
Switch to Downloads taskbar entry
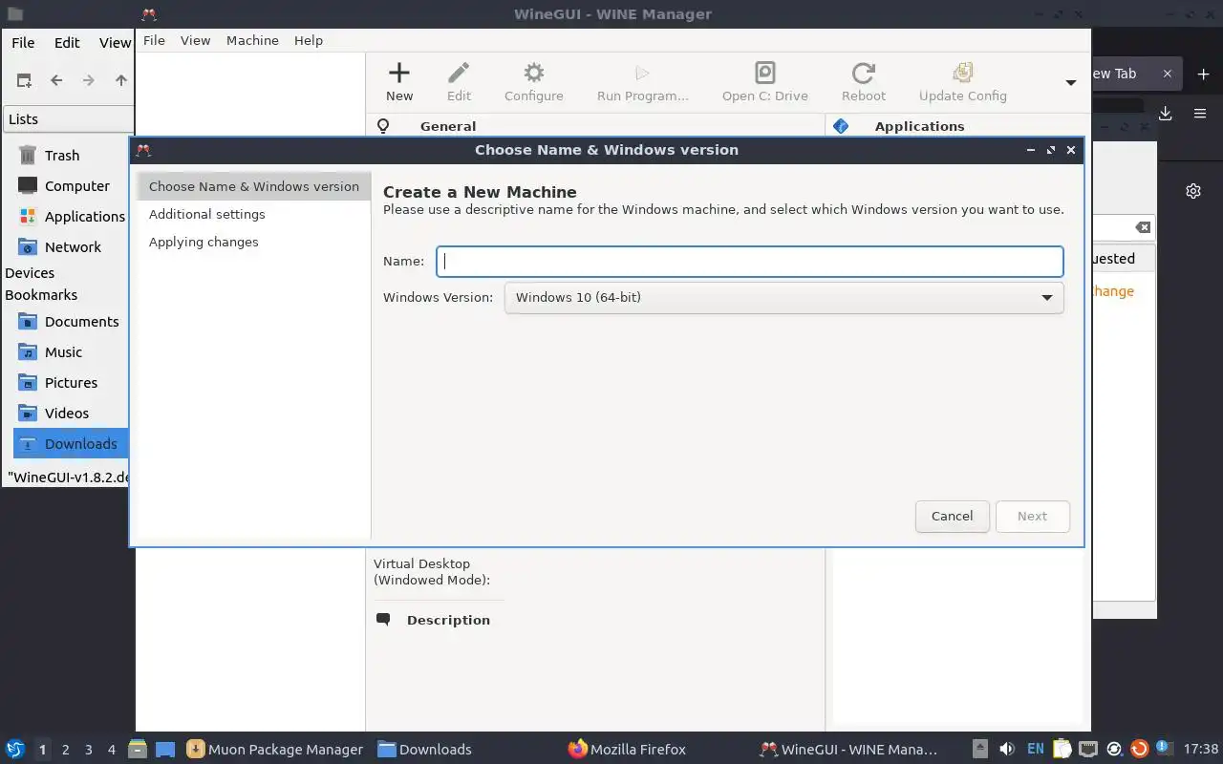point(425,750)
